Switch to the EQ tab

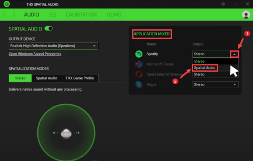(x=52, y=15)
